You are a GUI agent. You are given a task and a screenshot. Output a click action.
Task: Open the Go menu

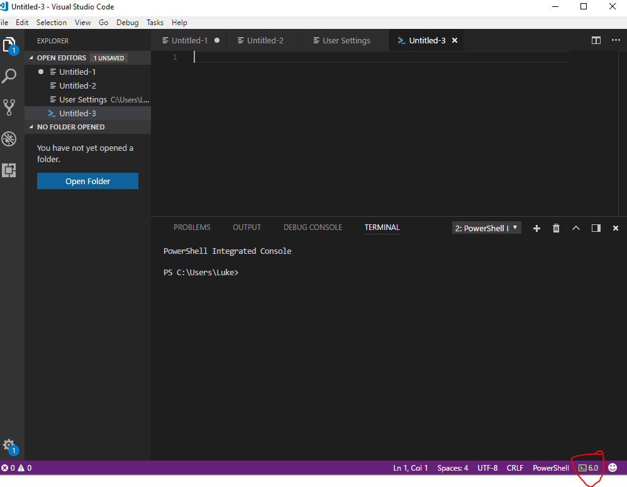click(104, 23)
